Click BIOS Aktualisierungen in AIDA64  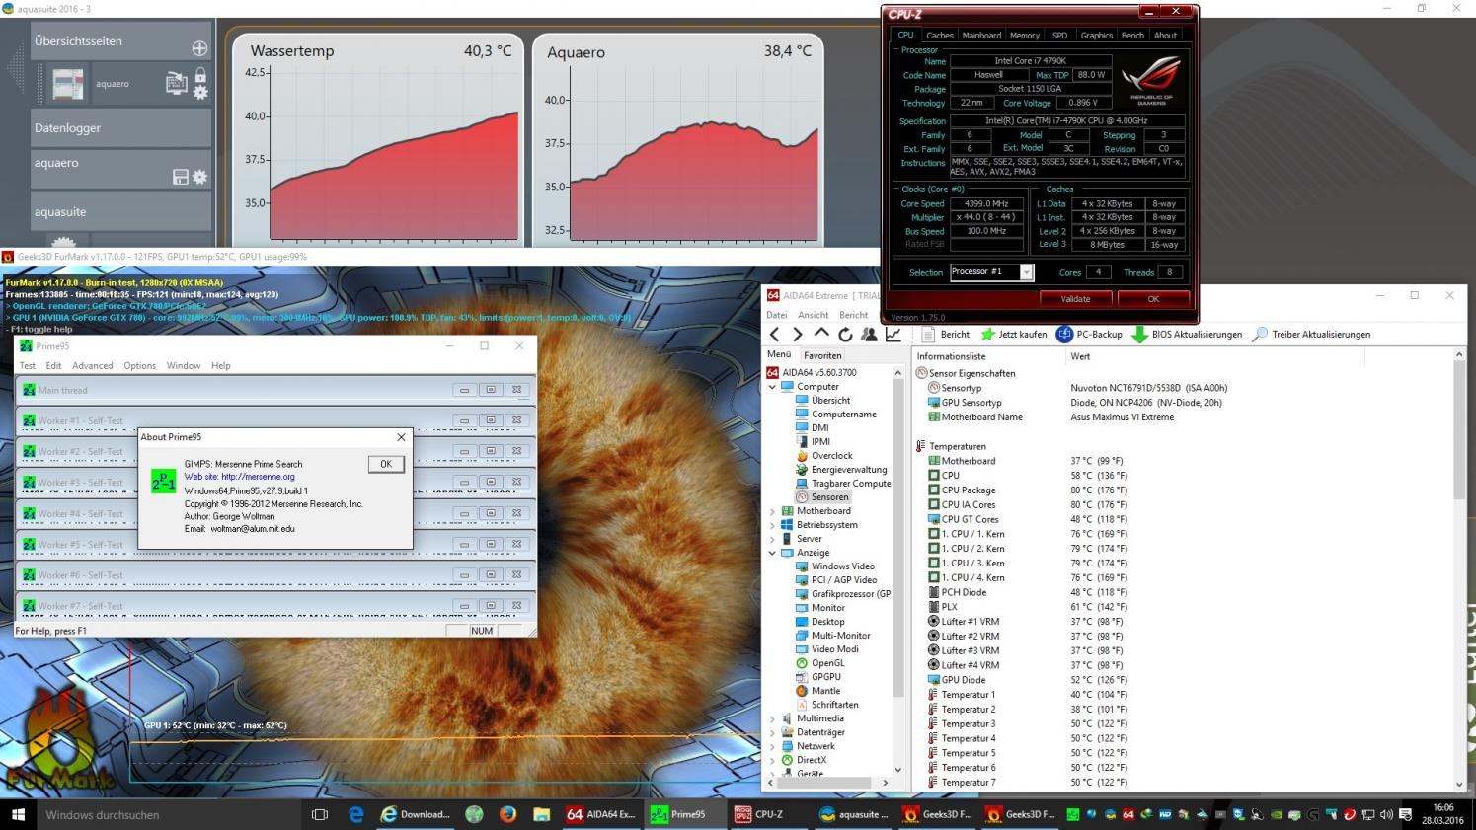(1187, 335)
